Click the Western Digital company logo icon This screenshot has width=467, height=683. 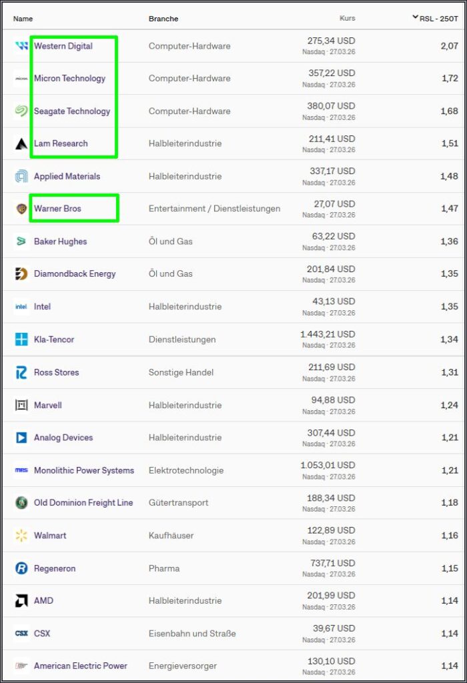point(21,46)
